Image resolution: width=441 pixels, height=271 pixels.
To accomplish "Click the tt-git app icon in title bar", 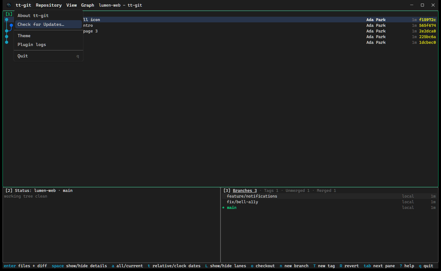I will point(9,5).
